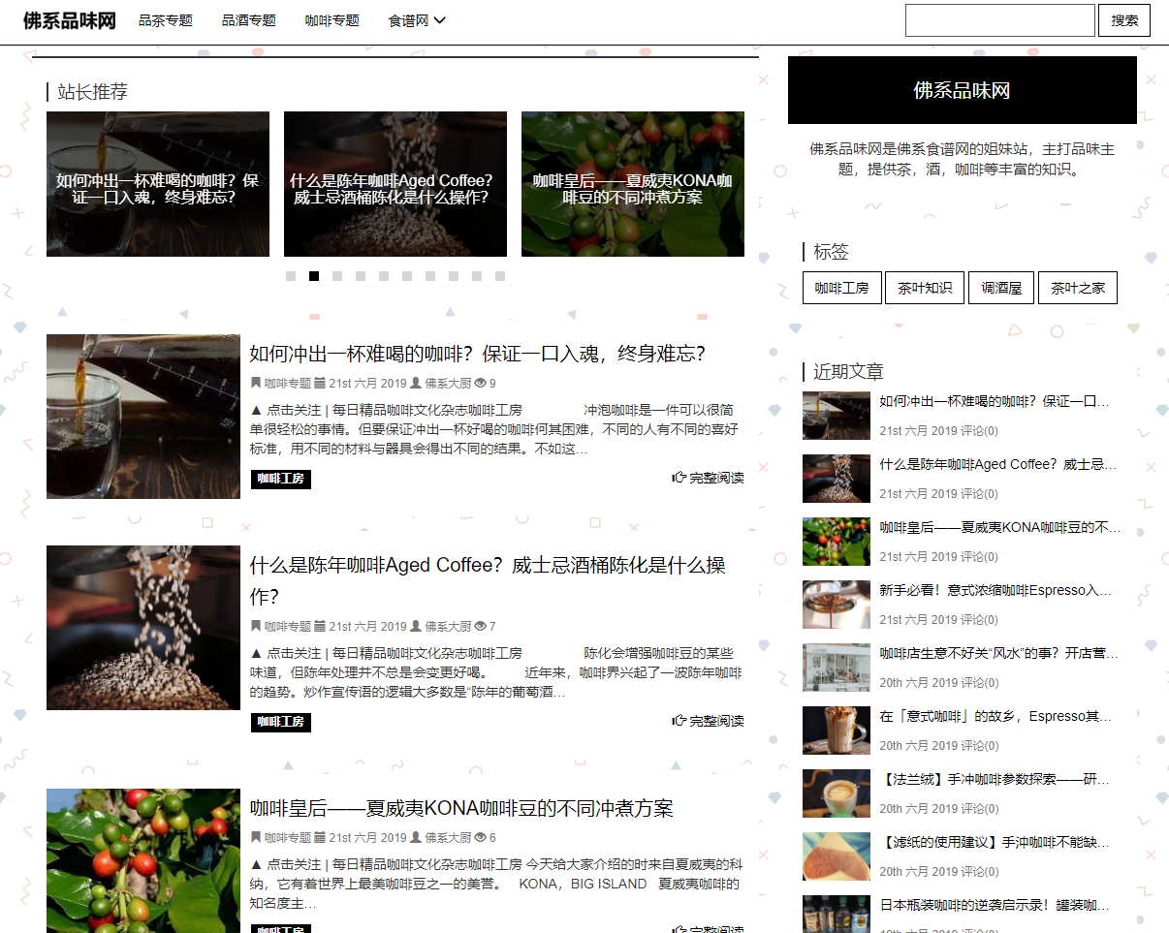The image size is (1169, 933).
Task: Click coffee pour image of first article
Action: pos(143,417)
